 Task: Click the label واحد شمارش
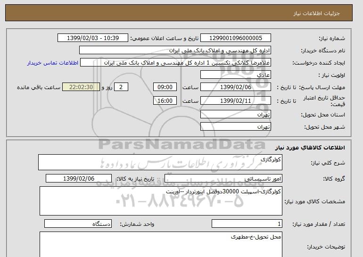pos(137,224)
